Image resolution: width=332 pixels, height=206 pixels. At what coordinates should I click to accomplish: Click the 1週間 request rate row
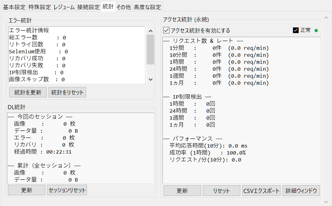point(219,76)
